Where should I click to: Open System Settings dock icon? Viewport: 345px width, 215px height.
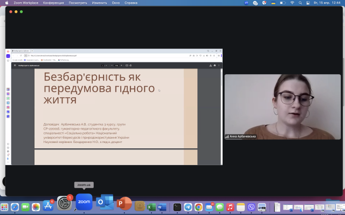click(x=65, y=203)
